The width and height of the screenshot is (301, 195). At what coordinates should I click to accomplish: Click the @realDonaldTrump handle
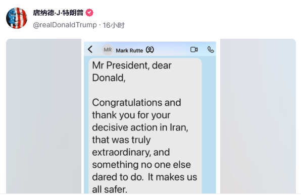[x=65, y=25]
